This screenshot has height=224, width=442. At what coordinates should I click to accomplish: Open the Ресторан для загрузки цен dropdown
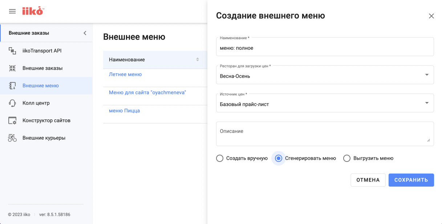(427, 74)
